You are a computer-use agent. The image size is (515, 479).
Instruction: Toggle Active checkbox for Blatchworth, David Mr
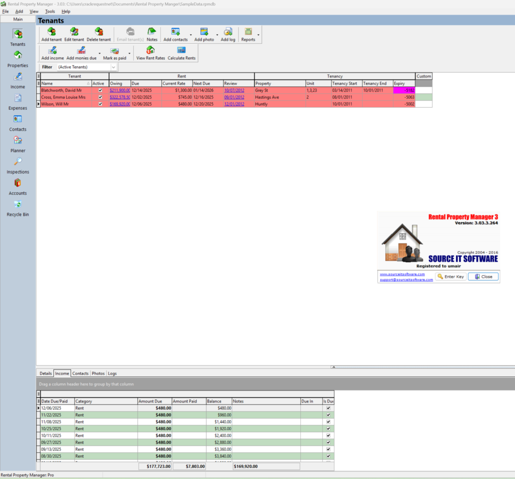tap(100, 91)
